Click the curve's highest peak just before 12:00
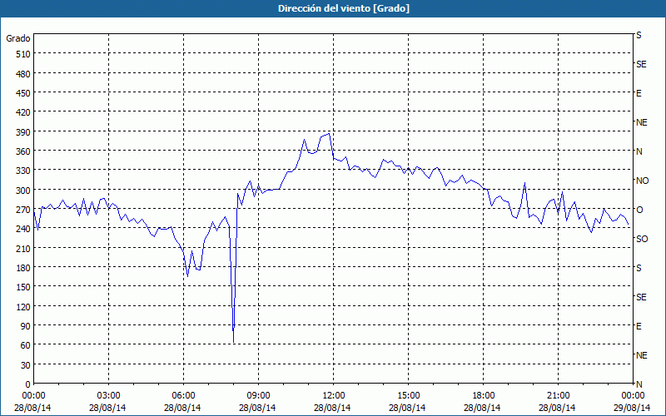Screen dimensions: 666x416 [329, 134]
